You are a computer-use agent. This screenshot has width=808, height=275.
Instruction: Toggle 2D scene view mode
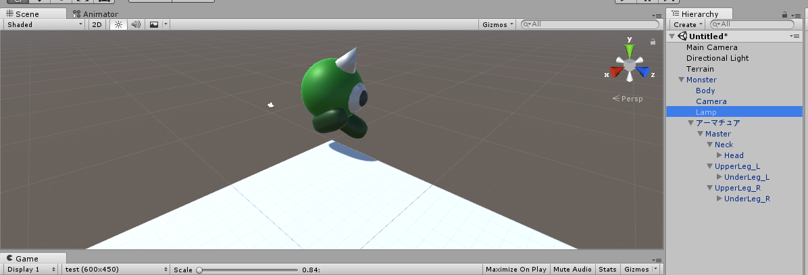[97, 24]
